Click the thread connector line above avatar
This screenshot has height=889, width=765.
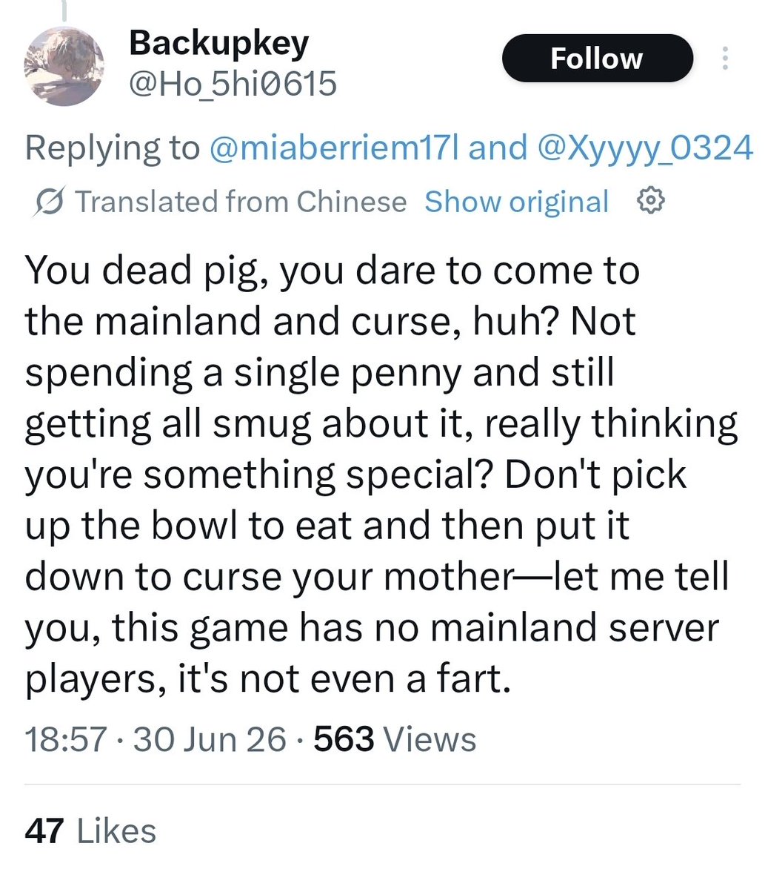(x=64, y=10)
